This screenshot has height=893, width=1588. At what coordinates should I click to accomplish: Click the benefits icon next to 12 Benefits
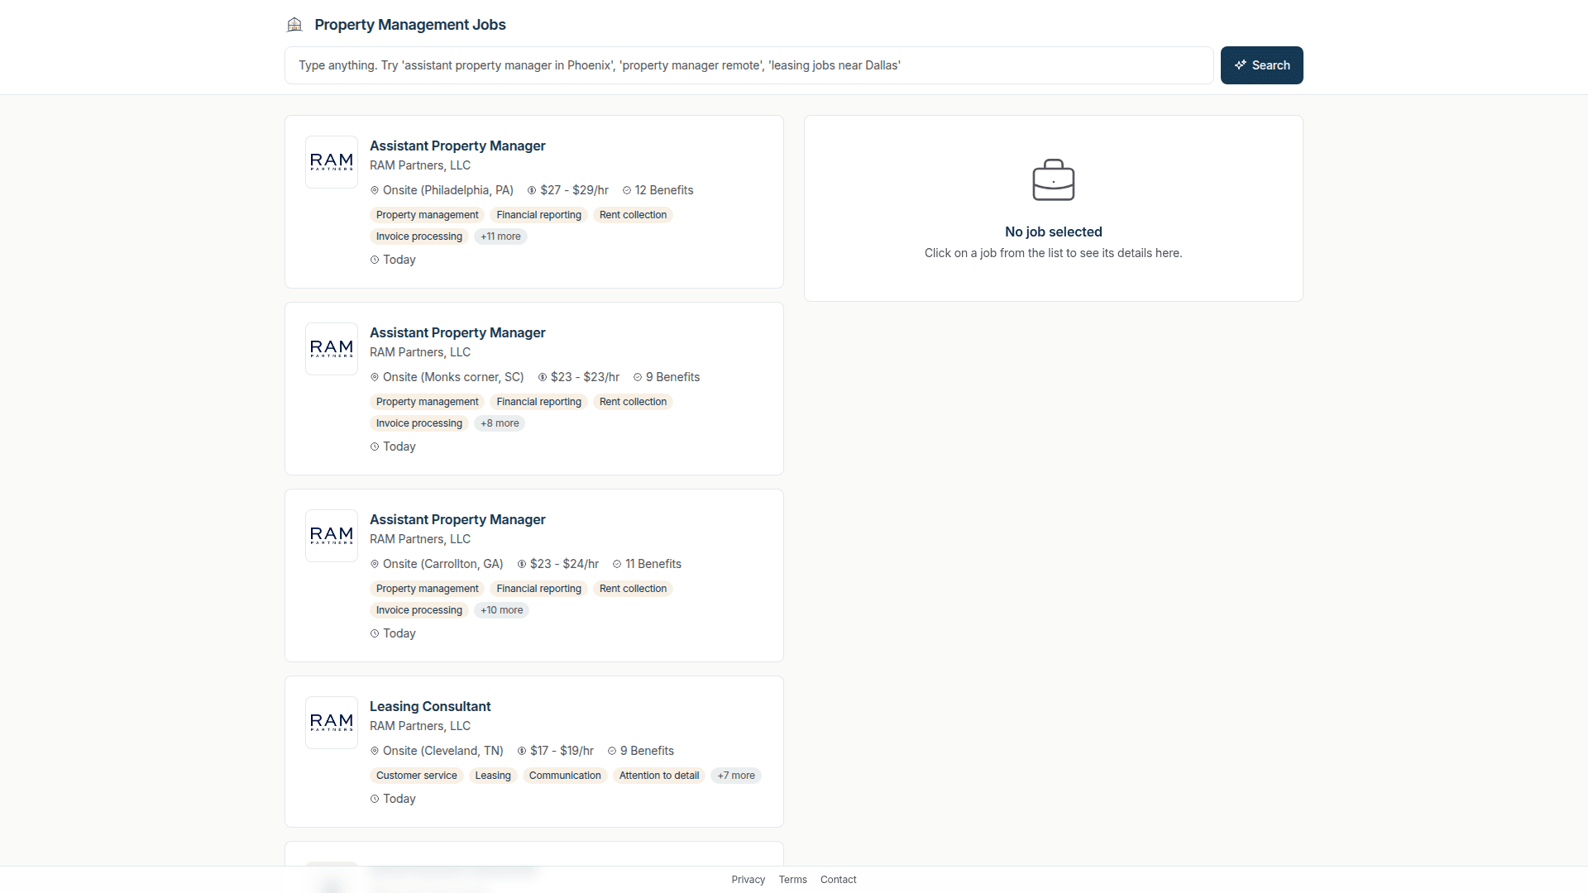pyautogui.click(x=625, y=190)
